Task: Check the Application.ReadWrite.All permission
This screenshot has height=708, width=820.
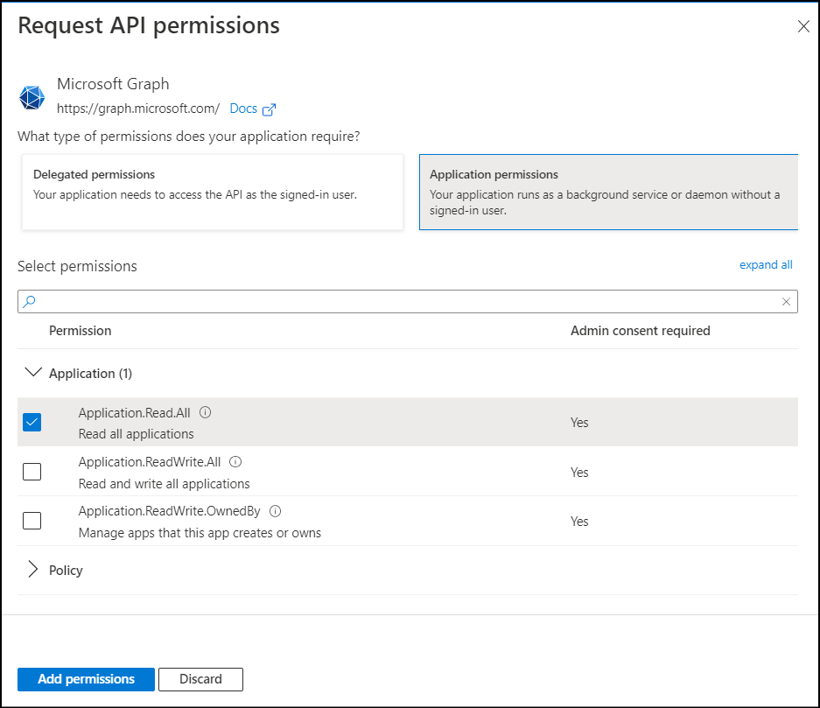Action: (32, 471)
